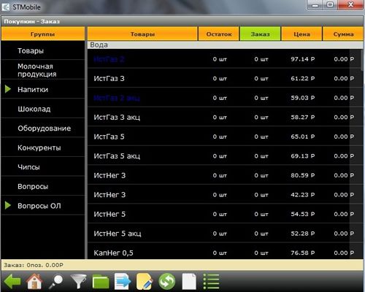Click the product list vertical scrollbar
The height and width of the screenshot is (292, 365).
pyautogui.click(x=362, y=153)
